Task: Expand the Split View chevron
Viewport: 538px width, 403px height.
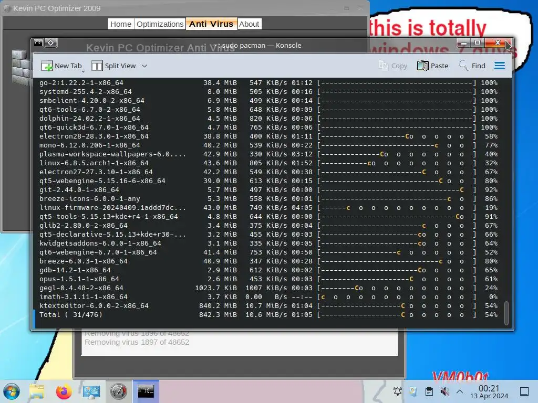Action: 144,66
